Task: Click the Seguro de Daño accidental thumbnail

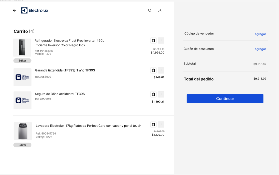Action: click(22, 100)
